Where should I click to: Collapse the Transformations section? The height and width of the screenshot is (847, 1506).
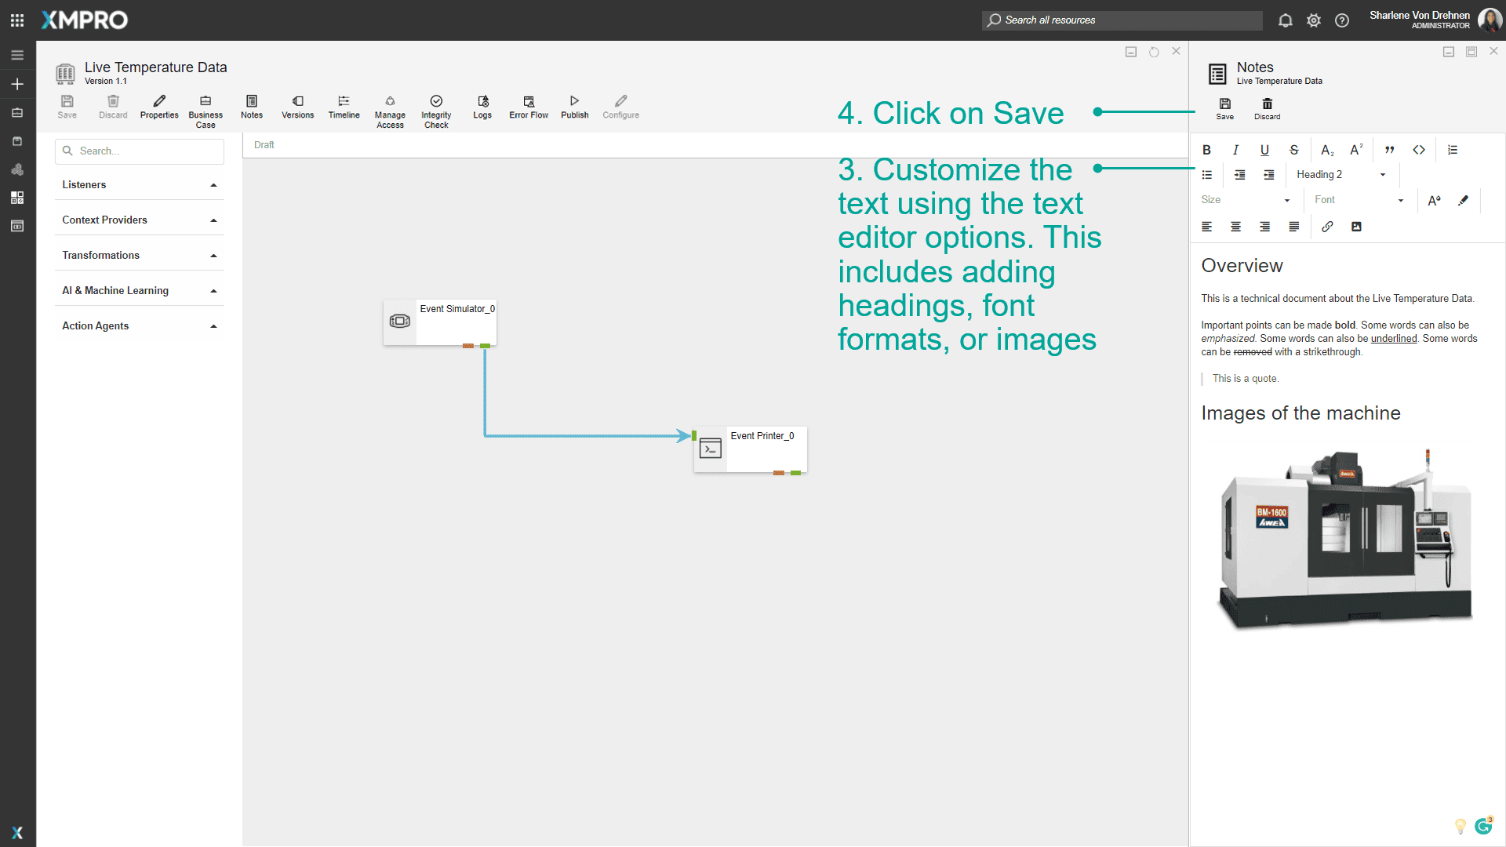coord(213,254)
